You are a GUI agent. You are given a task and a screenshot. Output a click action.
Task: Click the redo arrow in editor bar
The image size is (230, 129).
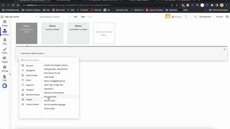pos(191,17)
